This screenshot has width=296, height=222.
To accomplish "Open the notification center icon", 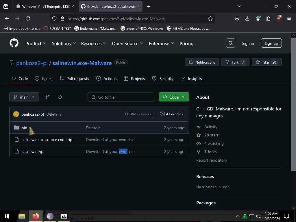I will click(x=286, y=216).
